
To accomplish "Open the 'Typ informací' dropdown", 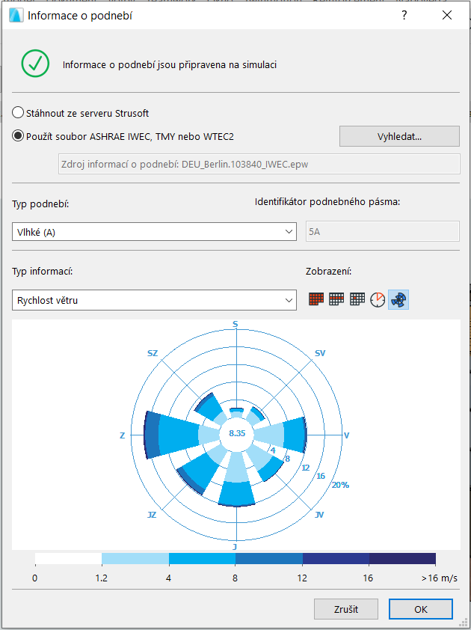I will pyautogui.click(x=155, y=300).
